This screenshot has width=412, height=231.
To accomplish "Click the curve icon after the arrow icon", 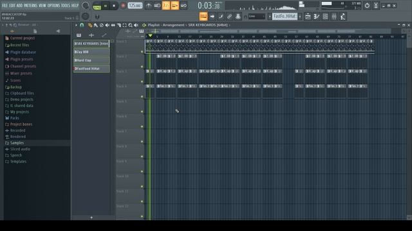I will 221,17.
